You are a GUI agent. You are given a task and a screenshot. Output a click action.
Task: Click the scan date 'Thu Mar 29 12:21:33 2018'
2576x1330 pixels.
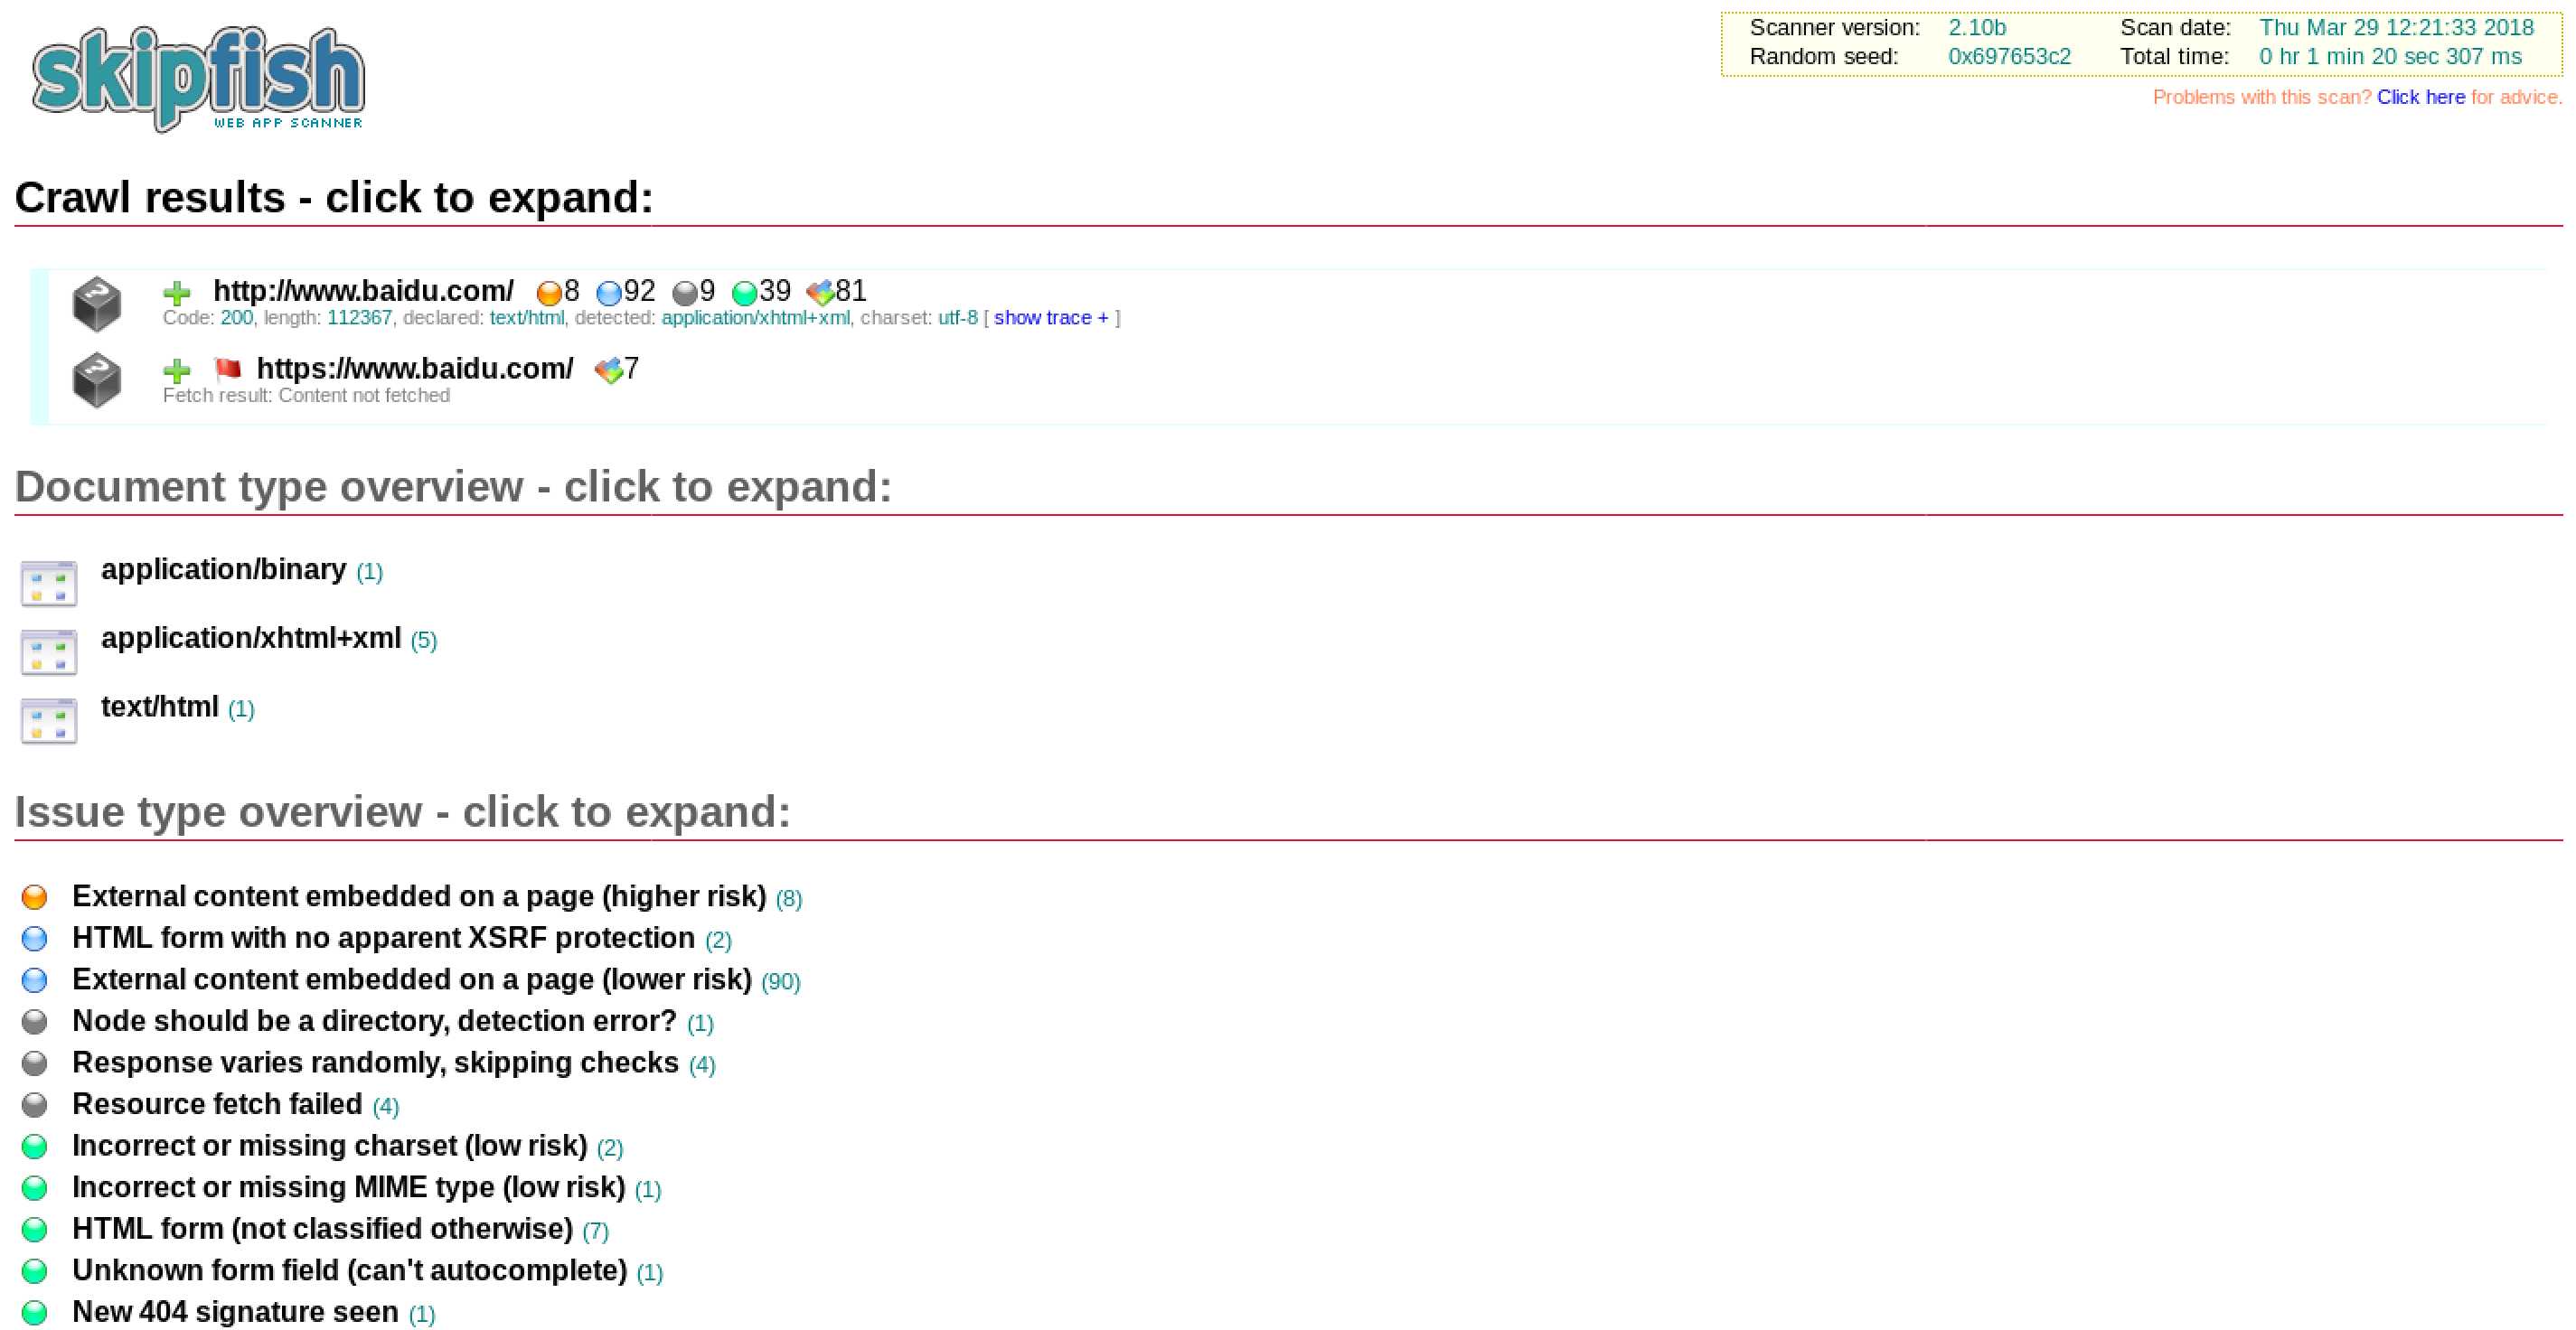pos(2397,28)
